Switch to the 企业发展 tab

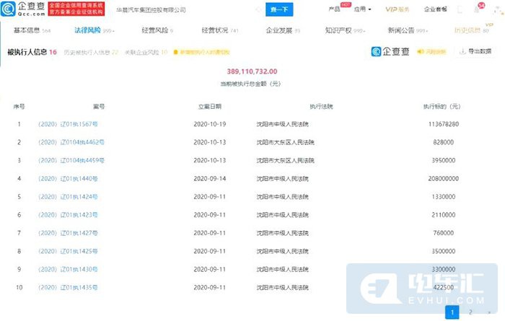click(283, 30)
